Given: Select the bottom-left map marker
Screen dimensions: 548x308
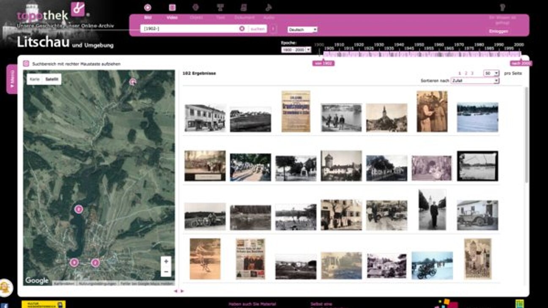Looking at the screenshot, I should (x=74, y=262).
